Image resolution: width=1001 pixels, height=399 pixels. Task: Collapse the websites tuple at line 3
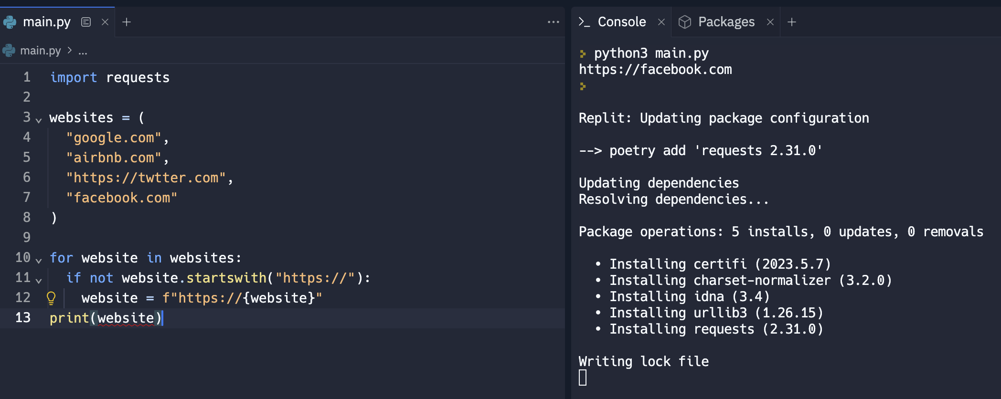[x=39, y=119]
